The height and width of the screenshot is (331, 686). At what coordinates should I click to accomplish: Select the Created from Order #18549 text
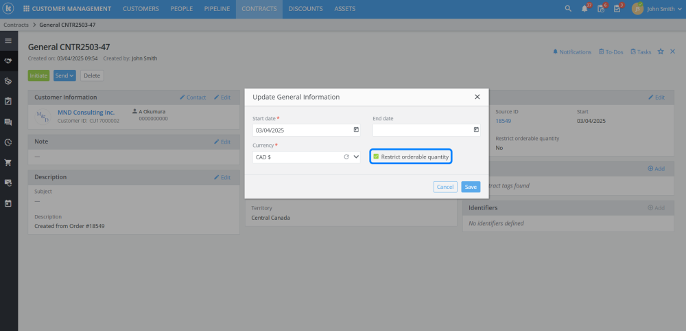pyautogui.click(x=69, y=227)
